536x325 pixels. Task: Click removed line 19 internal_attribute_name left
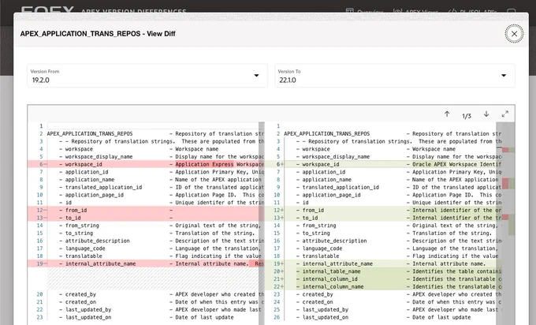pos(146,263)
